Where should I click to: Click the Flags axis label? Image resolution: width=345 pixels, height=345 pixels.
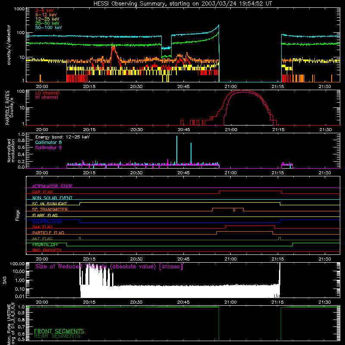pyautogui.click(x=18, y=215)
